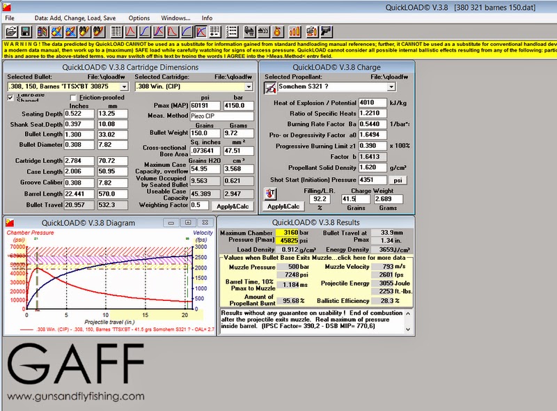Click the Case Length mm field 50.95

point(113,172)
